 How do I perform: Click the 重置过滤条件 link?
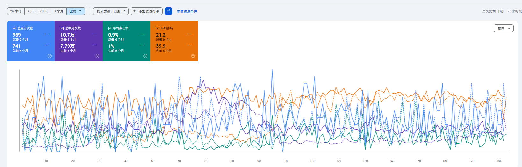point(187,11)
